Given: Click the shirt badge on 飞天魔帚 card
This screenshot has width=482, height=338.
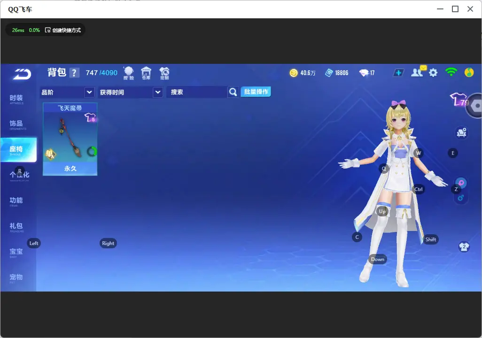Looking at the screenshot, I should [90, 117].
